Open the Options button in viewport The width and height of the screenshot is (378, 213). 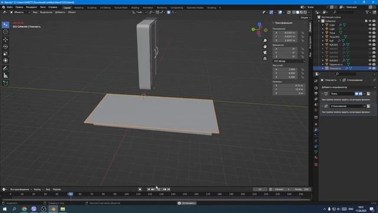[x=305, y=17]
